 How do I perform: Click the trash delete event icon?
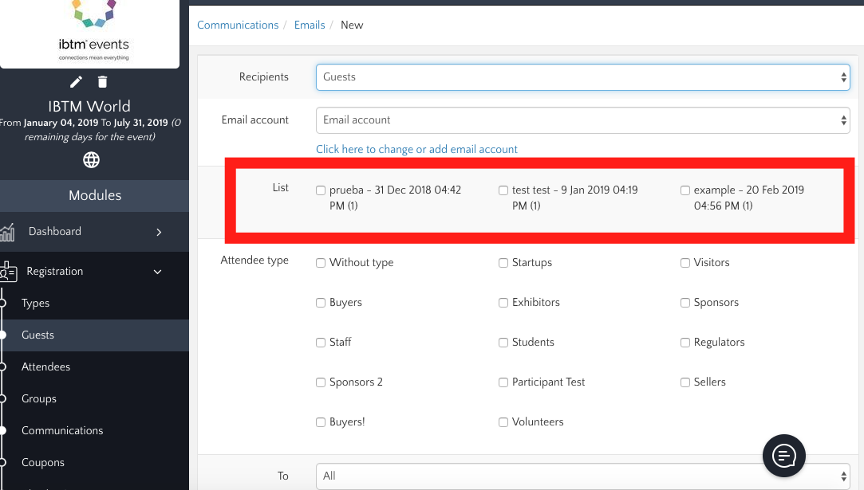click(x=102, y=81)
